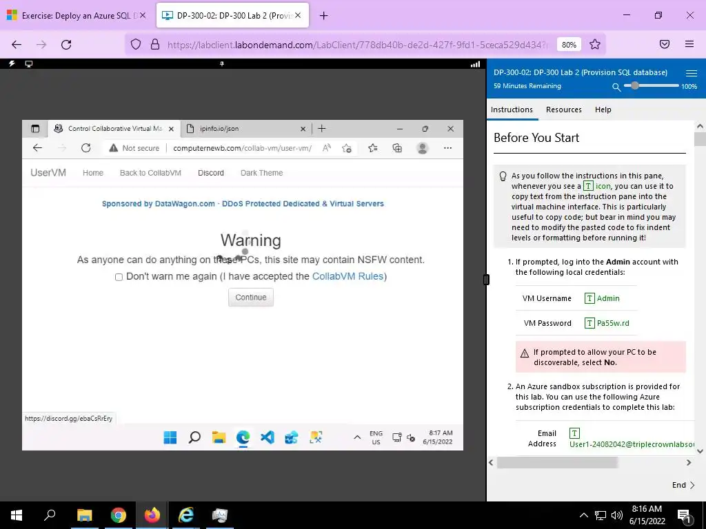
Task: Open Firefox hamburger application menu
Action: (x=689, y=44)
